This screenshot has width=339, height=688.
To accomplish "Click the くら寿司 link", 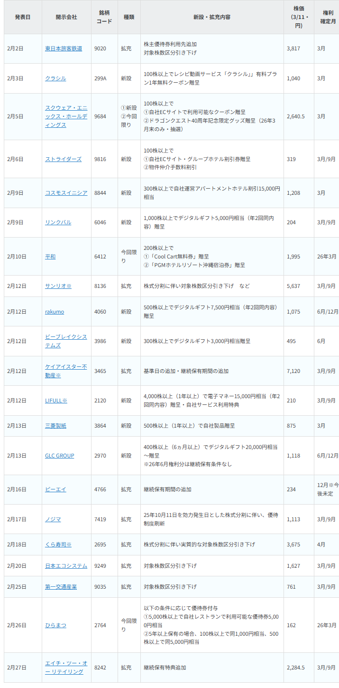I will tap(58, 545).
